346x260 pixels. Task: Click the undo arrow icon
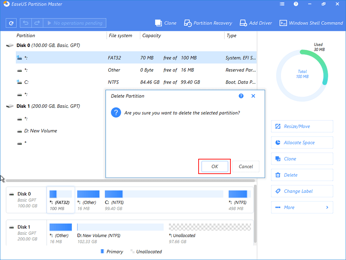coord(26,23)
